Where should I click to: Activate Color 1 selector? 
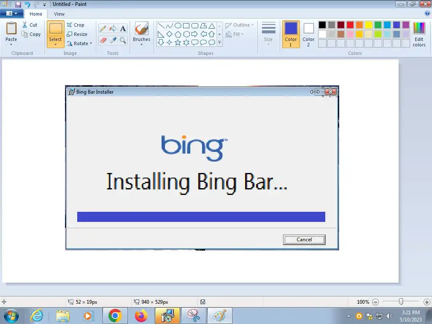tap(291, 34)
